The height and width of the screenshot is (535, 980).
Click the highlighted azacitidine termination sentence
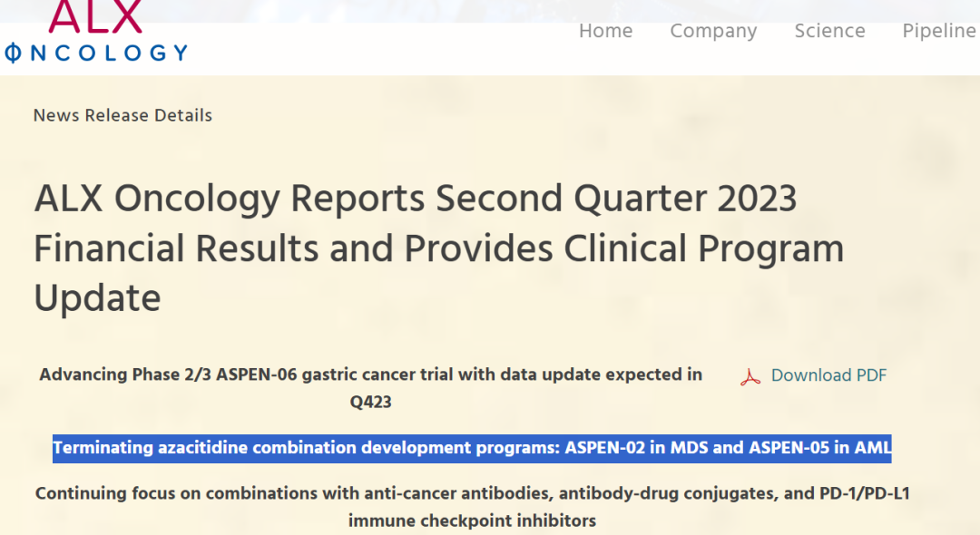point(472,448)
